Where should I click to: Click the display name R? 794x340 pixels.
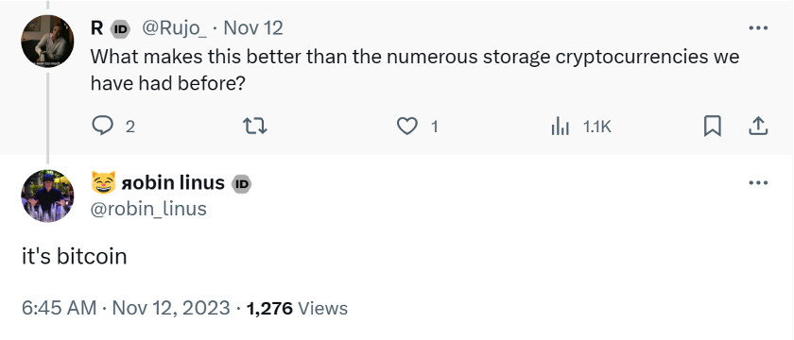[96, 28]
